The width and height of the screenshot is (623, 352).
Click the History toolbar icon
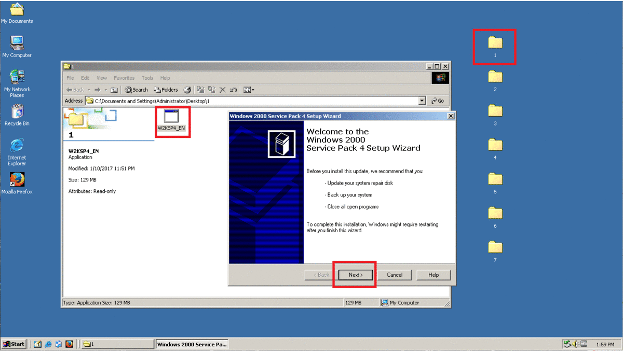pyautogui.click(x=187, y=90)
